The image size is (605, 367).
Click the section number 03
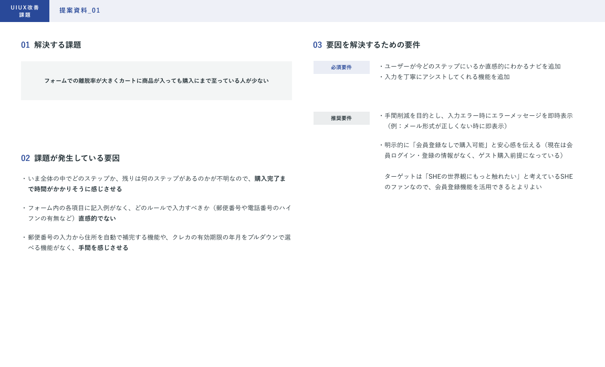(x=317, y=45)
